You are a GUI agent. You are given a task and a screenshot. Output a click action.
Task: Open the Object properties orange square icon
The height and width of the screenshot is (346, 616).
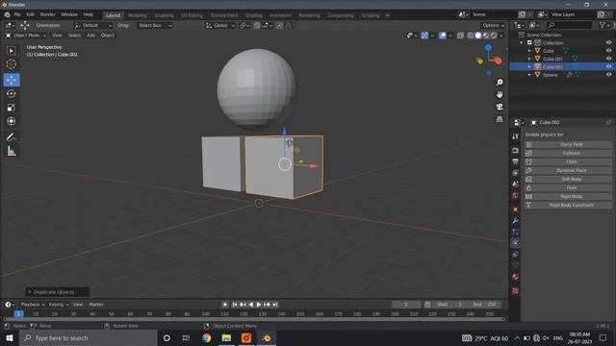coord(516,210)
